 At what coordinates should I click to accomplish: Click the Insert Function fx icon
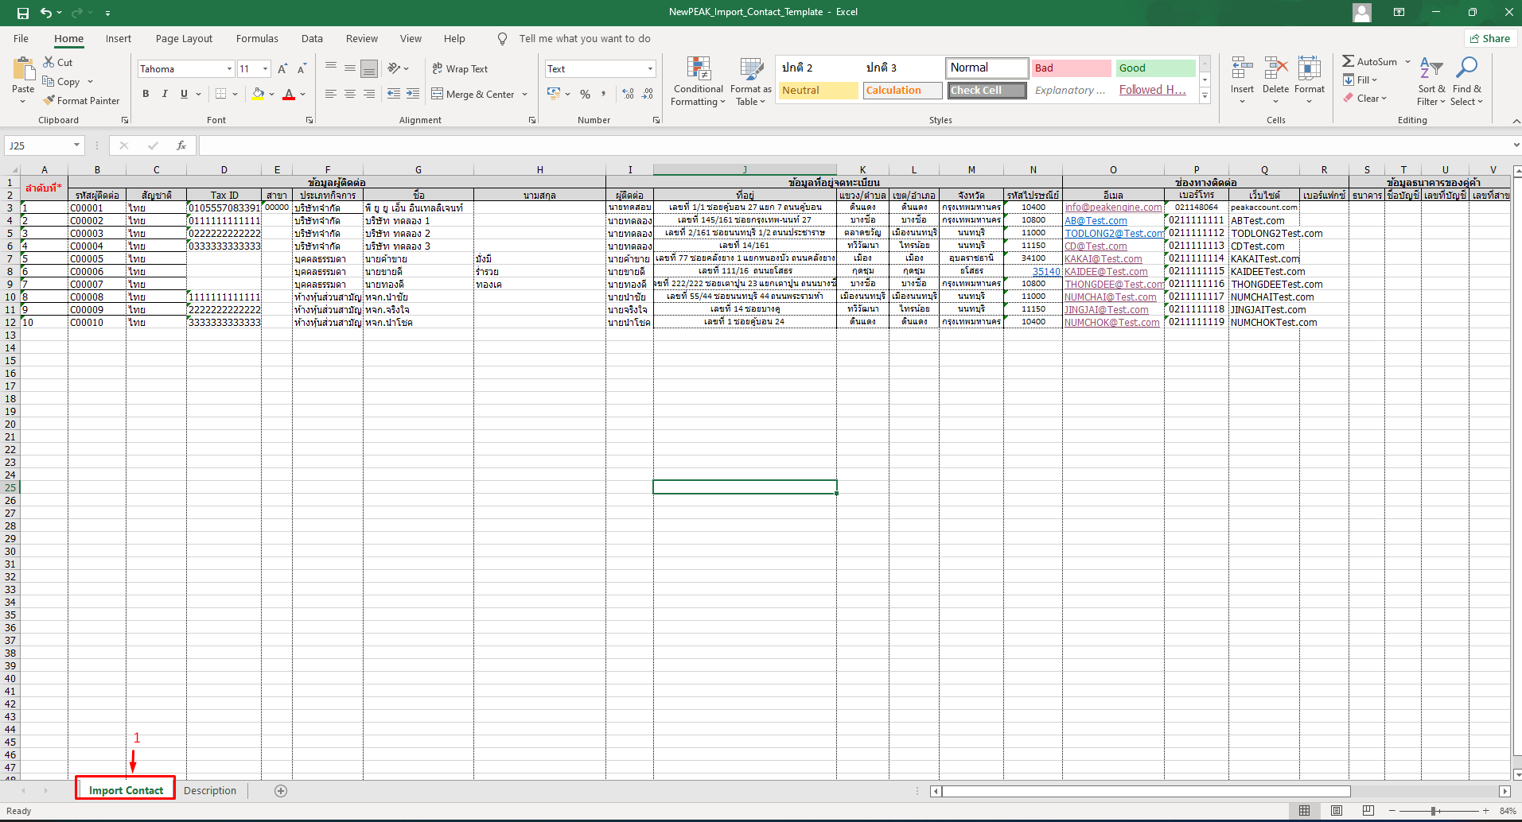coord(181,145)
